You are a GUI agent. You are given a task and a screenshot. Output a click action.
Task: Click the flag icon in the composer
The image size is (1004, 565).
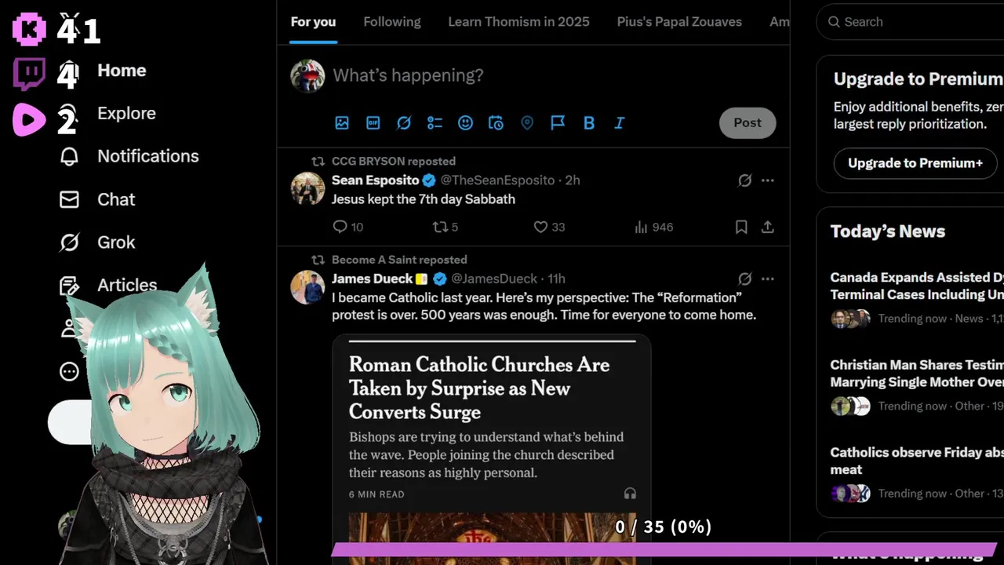[x=558, y=122]
